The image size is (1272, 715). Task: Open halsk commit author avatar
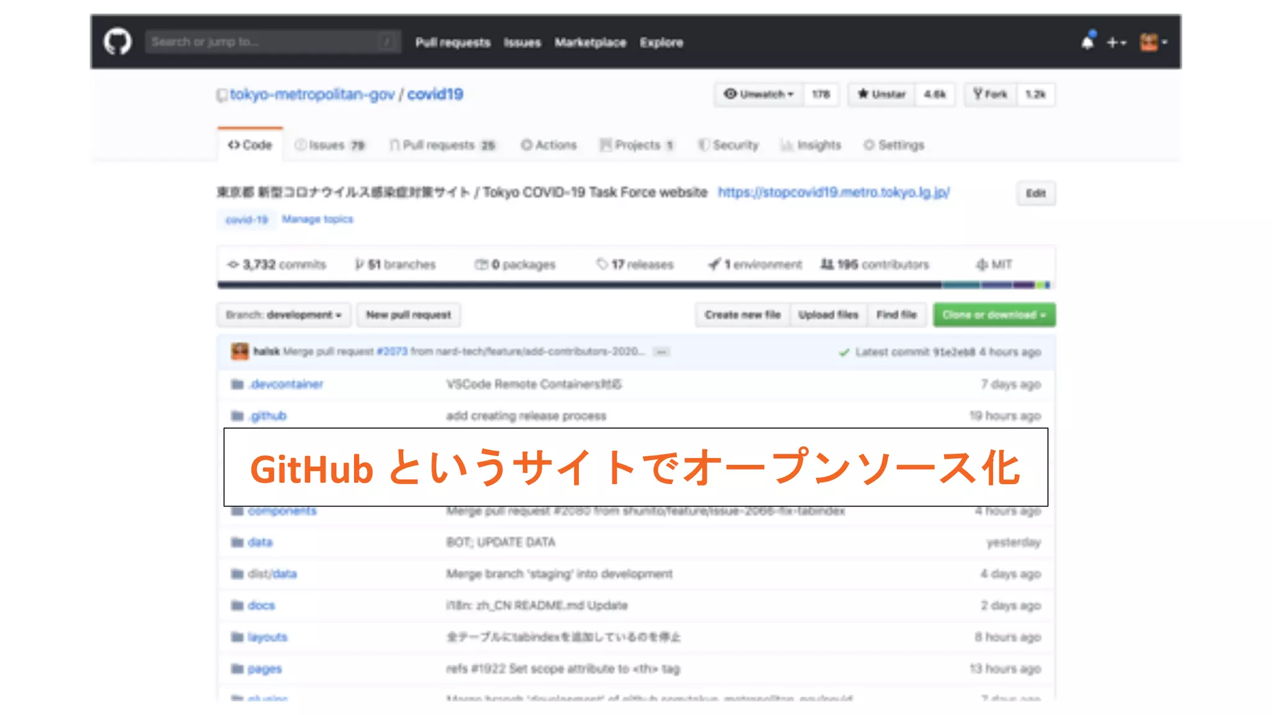pos(240,351)
